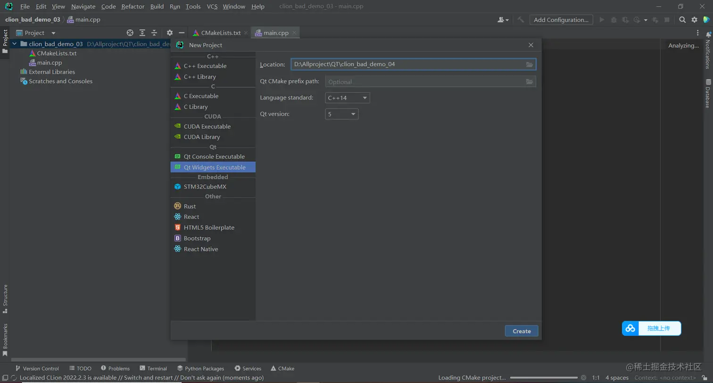Select C++ Executable project type
This screenshot has width=713, height=383.
pos(213,66)
